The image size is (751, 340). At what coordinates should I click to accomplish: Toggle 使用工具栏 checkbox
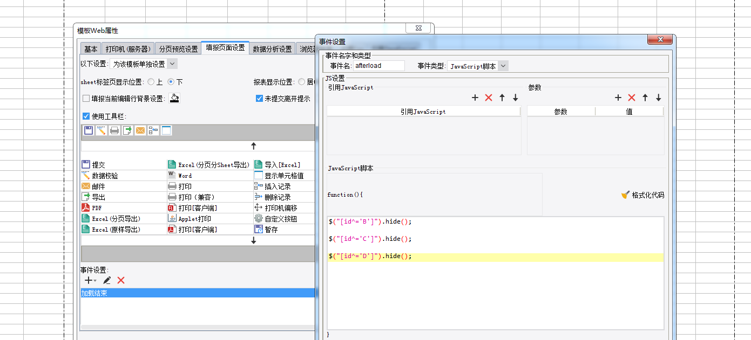[86, 116]
